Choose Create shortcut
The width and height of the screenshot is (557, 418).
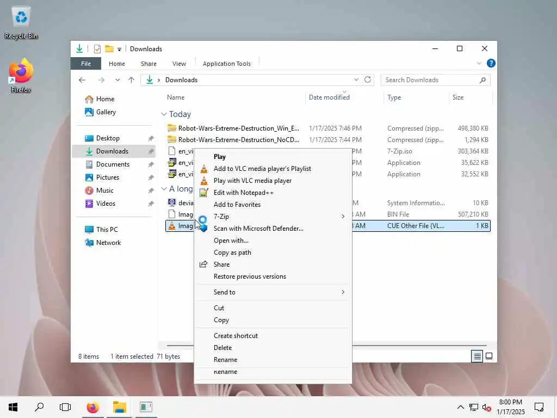(x=273, y=336)
